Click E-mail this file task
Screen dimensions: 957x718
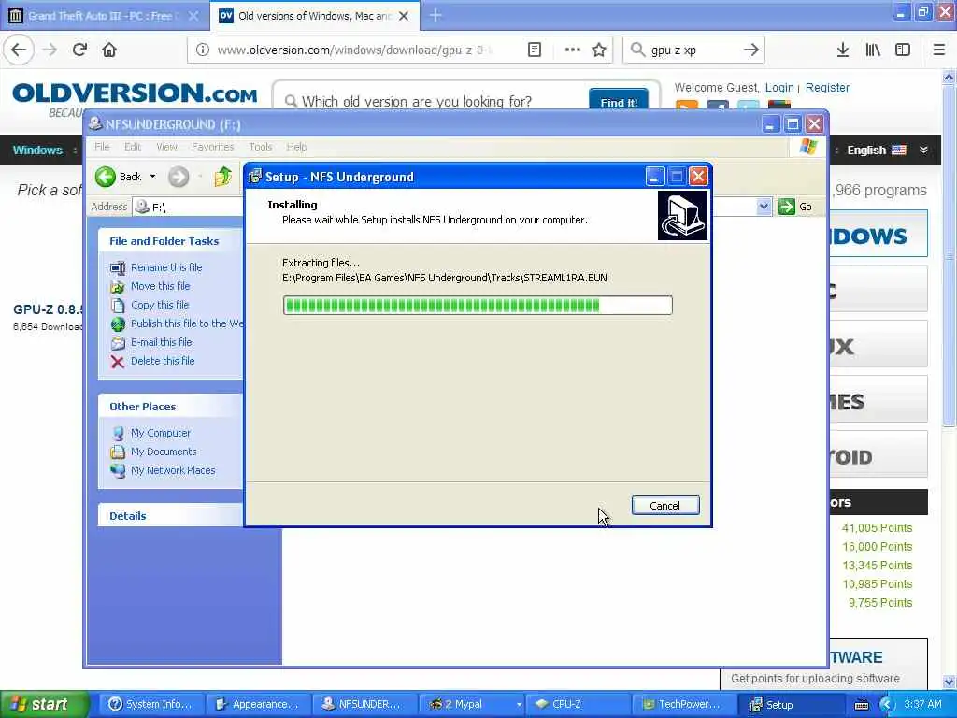[x=161, y=342]
